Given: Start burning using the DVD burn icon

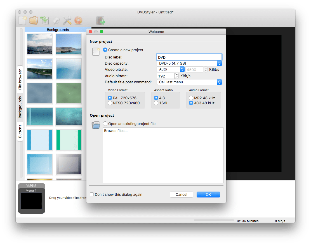Looking at the screenshot, I should point(78,20).
